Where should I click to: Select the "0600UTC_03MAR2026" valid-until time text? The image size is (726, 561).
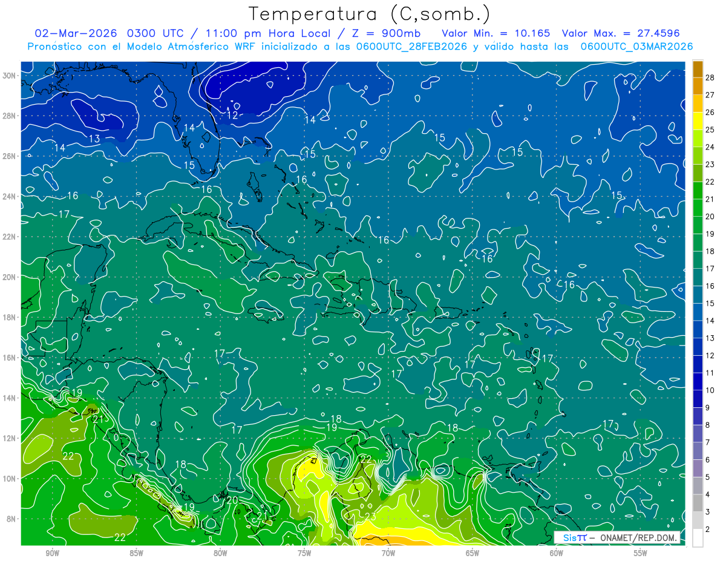(636, 47)
